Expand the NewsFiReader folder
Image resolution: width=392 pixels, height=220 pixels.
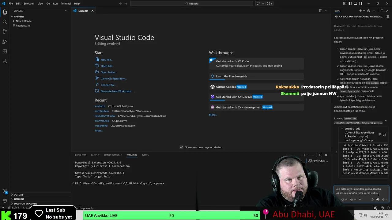point(24,21)
